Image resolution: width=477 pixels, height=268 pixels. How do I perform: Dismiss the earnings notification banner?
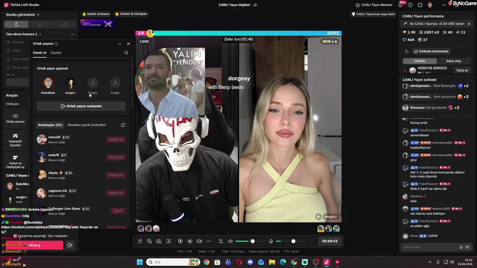[x=469, y=24]
